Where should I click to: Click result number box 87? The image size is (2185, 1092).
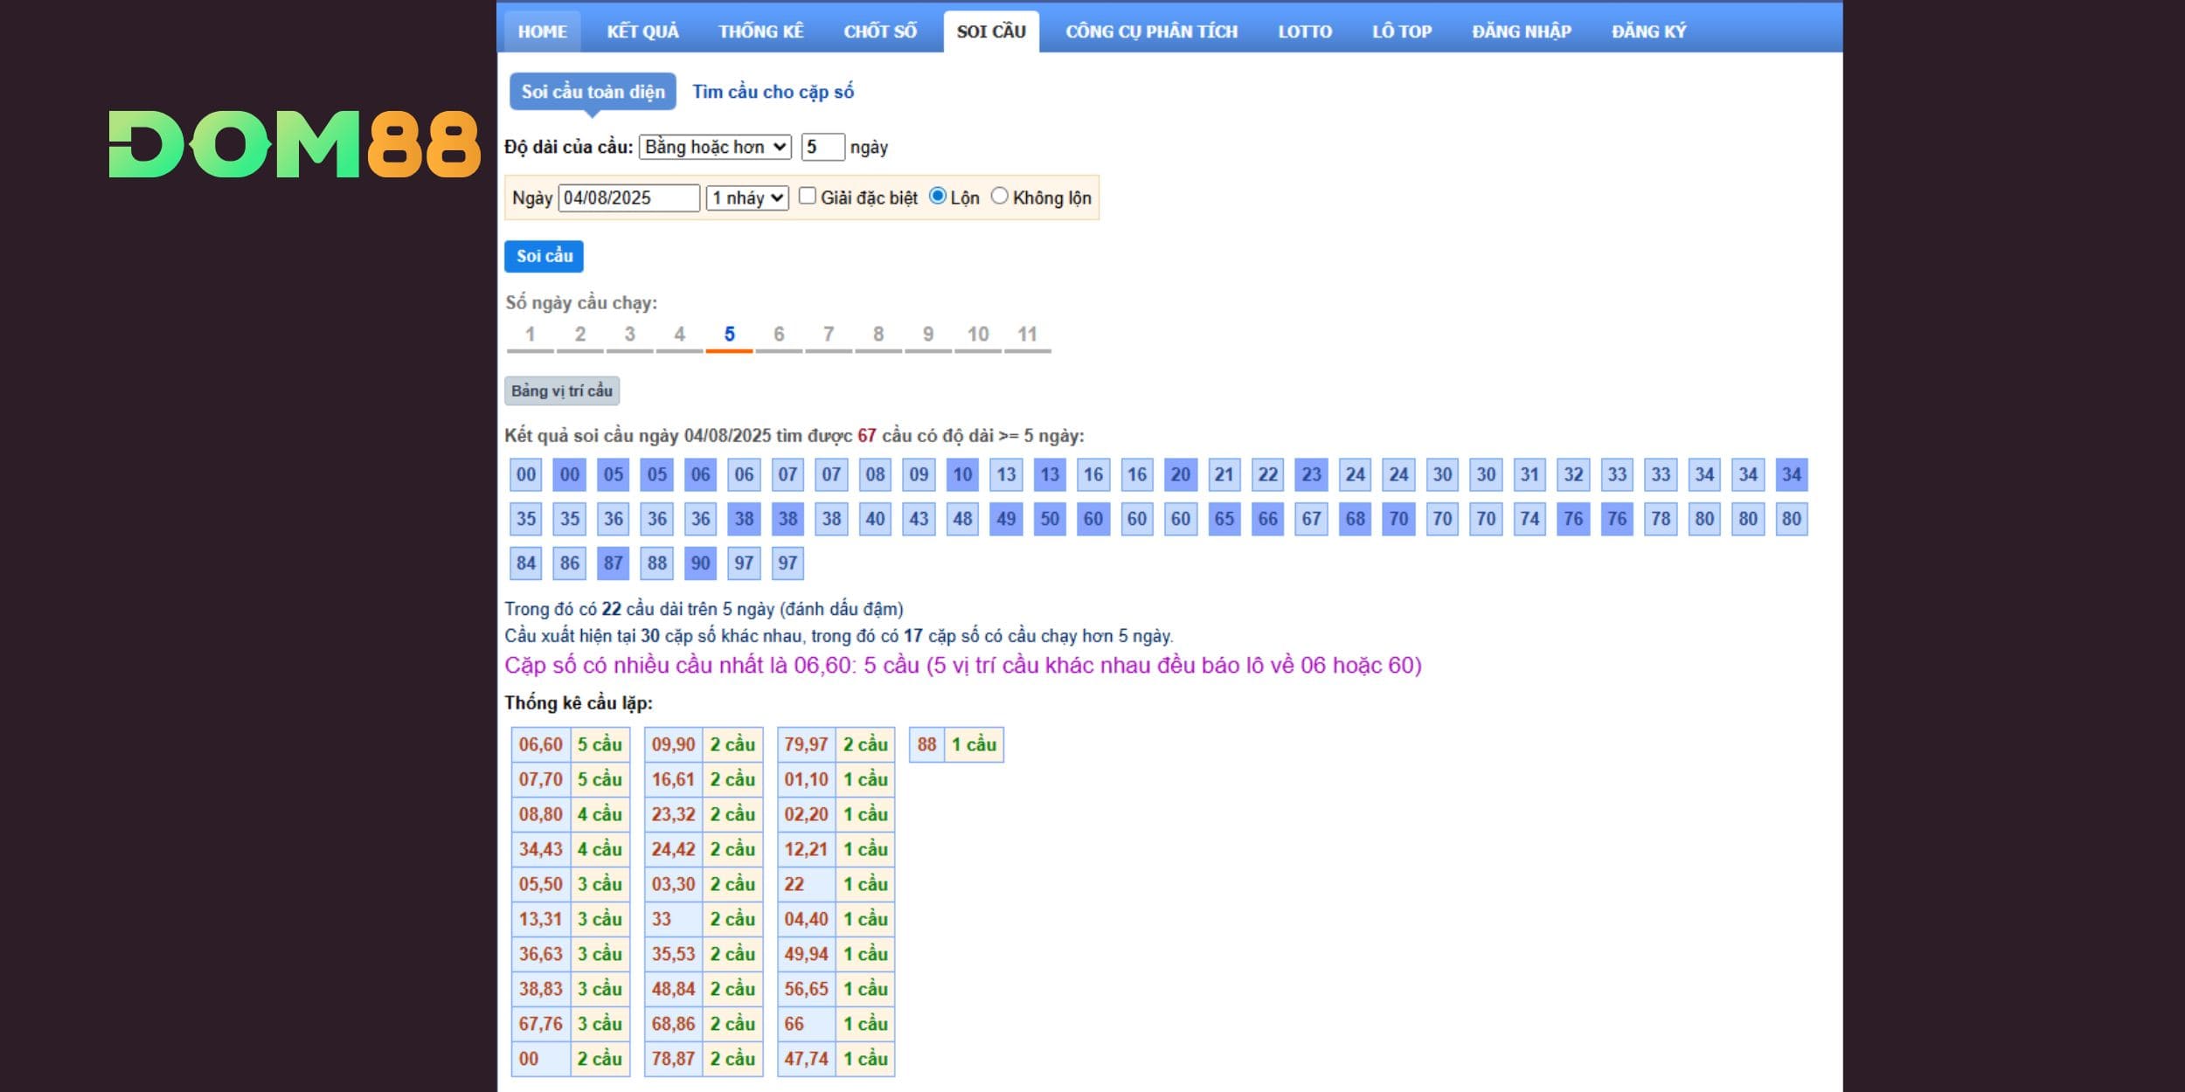(x=614, y=563)
